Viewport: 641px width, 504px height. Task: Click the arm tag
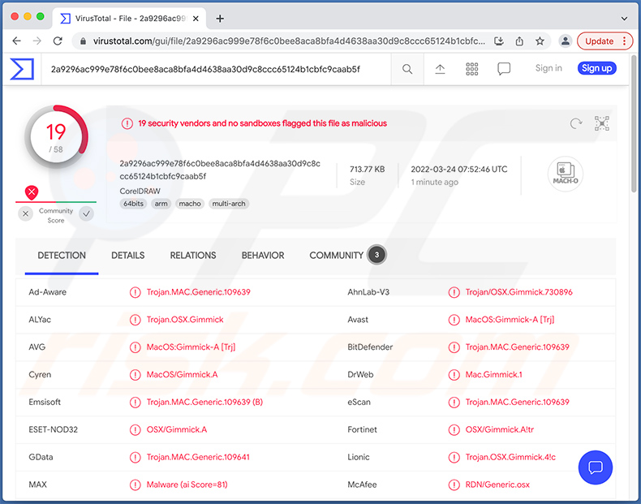pyautogui.click(x=161, y=204)
